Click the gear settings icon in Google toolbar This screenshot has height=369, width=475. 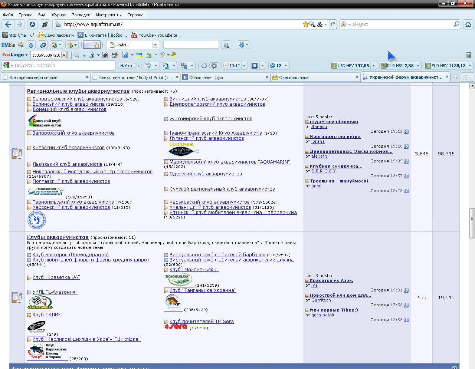214,66
